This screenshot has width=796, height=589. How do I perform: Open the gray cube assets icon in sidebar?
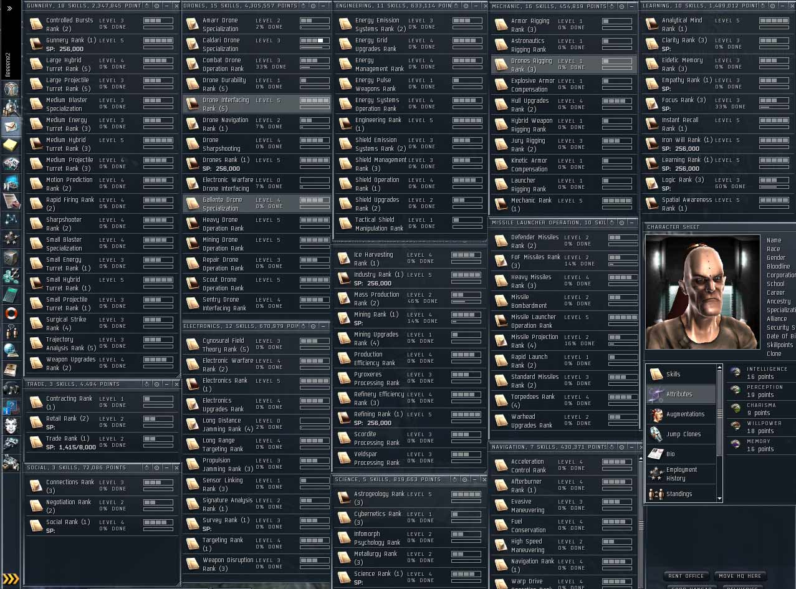click(12, 257)
